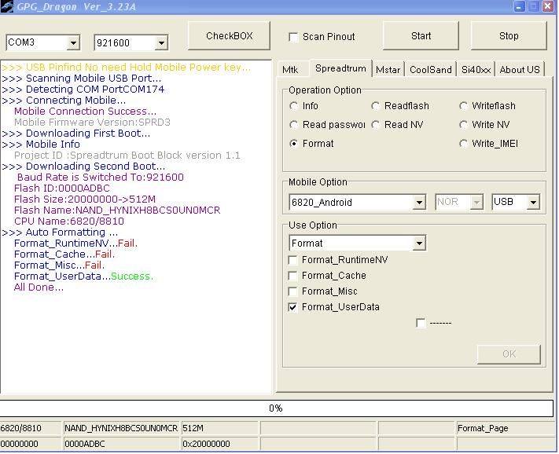Click the Format_Page status bar cell
This screenshot has width=559, height=454.
(503, 428)
